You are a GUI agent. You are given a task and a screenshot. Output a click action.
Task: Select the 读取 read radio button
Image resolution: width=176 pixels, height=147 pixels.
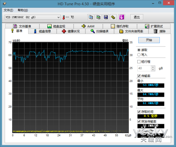coord(139,50)
